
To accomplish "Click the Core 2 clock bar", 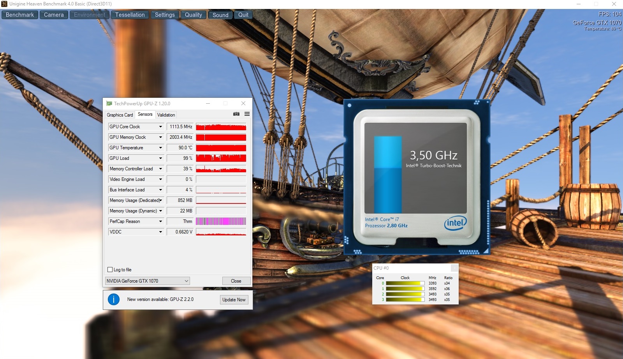I will [405, 294].
